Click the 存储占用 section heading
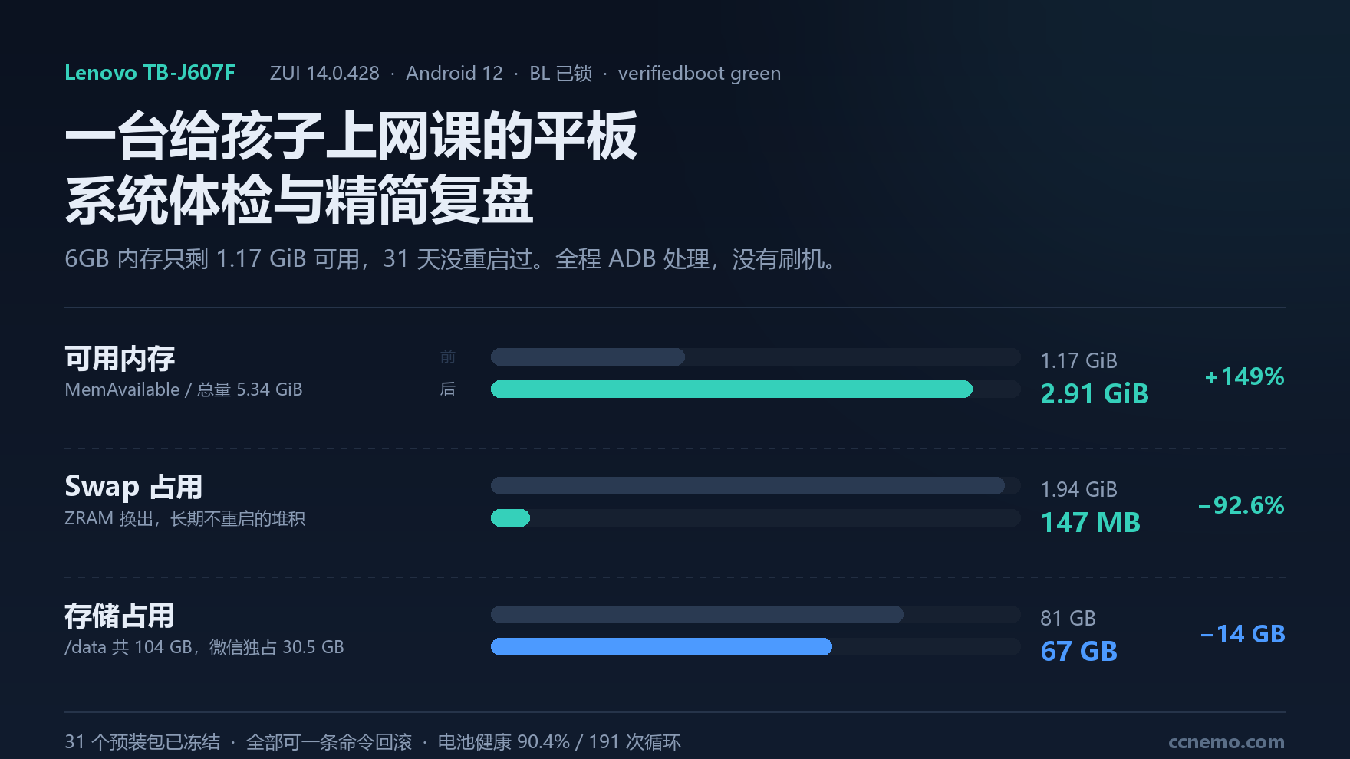The height and width of the screenshot is (759, 1350). click(x=120, y=616)
